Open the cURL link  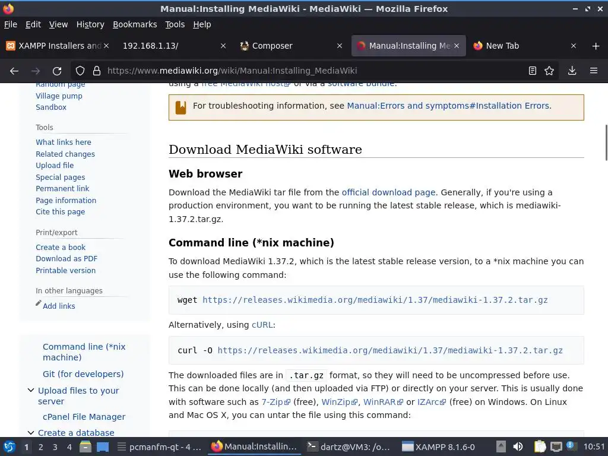(x=262, y=325)
